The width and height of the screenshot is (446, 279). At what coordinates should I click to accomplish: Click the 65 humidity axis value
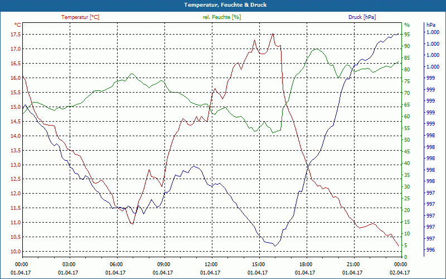[x=407, y=105]
